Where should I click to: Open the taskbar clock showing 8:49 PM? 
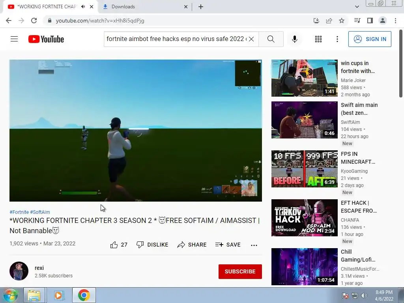tap(384, 296)
